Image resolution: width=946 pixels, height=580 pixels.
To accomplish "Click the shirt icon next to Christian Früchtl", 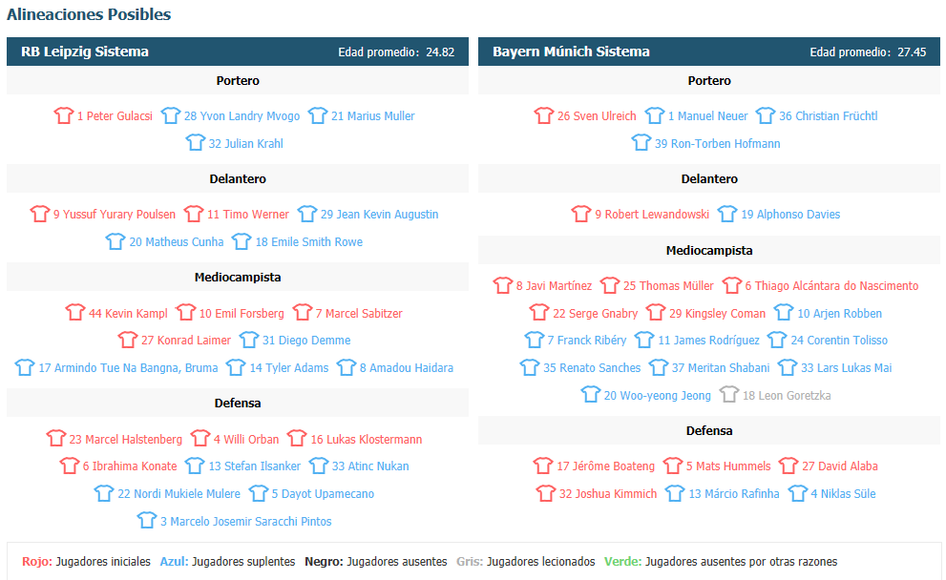I will click(766, 115).
